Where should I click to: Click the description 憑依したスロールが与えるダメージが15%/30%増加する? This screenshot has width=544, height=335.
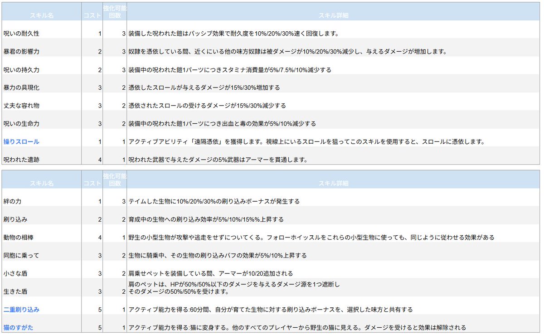(204, 87)
